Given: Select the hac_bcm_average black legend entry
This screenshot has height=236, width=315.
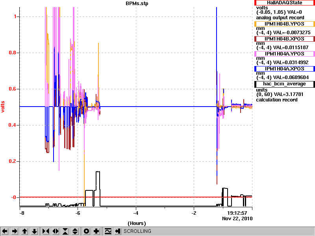Looking at the screenshot, I should point(284,84).
